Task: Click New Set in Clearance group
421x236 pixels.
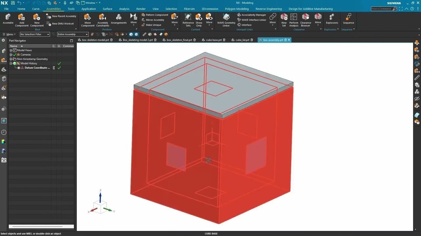Action: [x=284, y=20]
